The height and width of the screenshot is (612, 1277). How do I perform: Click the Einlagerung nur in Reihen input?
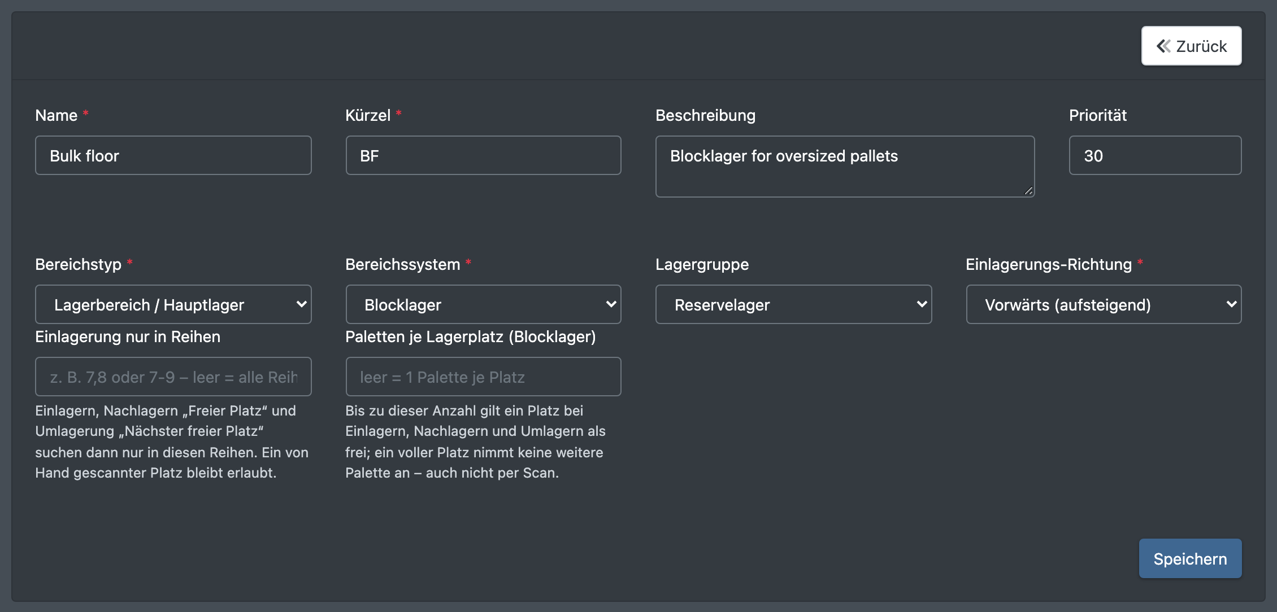pos(173,377)
